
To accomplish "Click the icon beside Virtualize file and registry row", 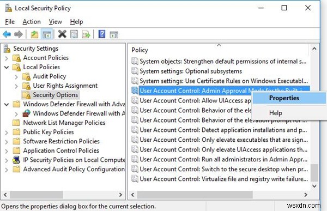I will (135, 179).
